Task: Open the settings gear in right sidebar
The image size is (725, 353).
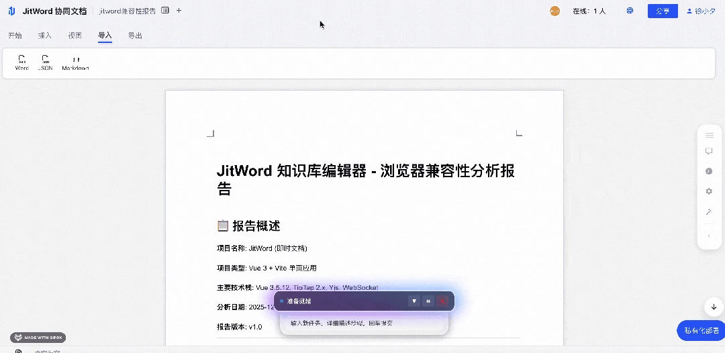Action: click(x=709, y=191)
